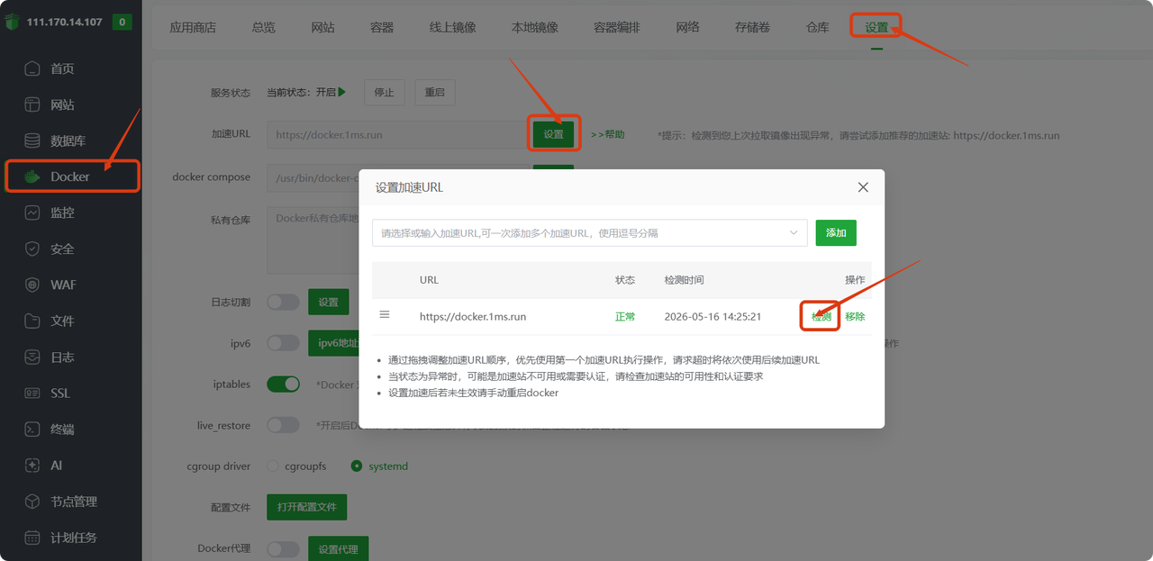Click the 重启 service button
This screenshot has width=1153, height=561.
coord(435,92)
